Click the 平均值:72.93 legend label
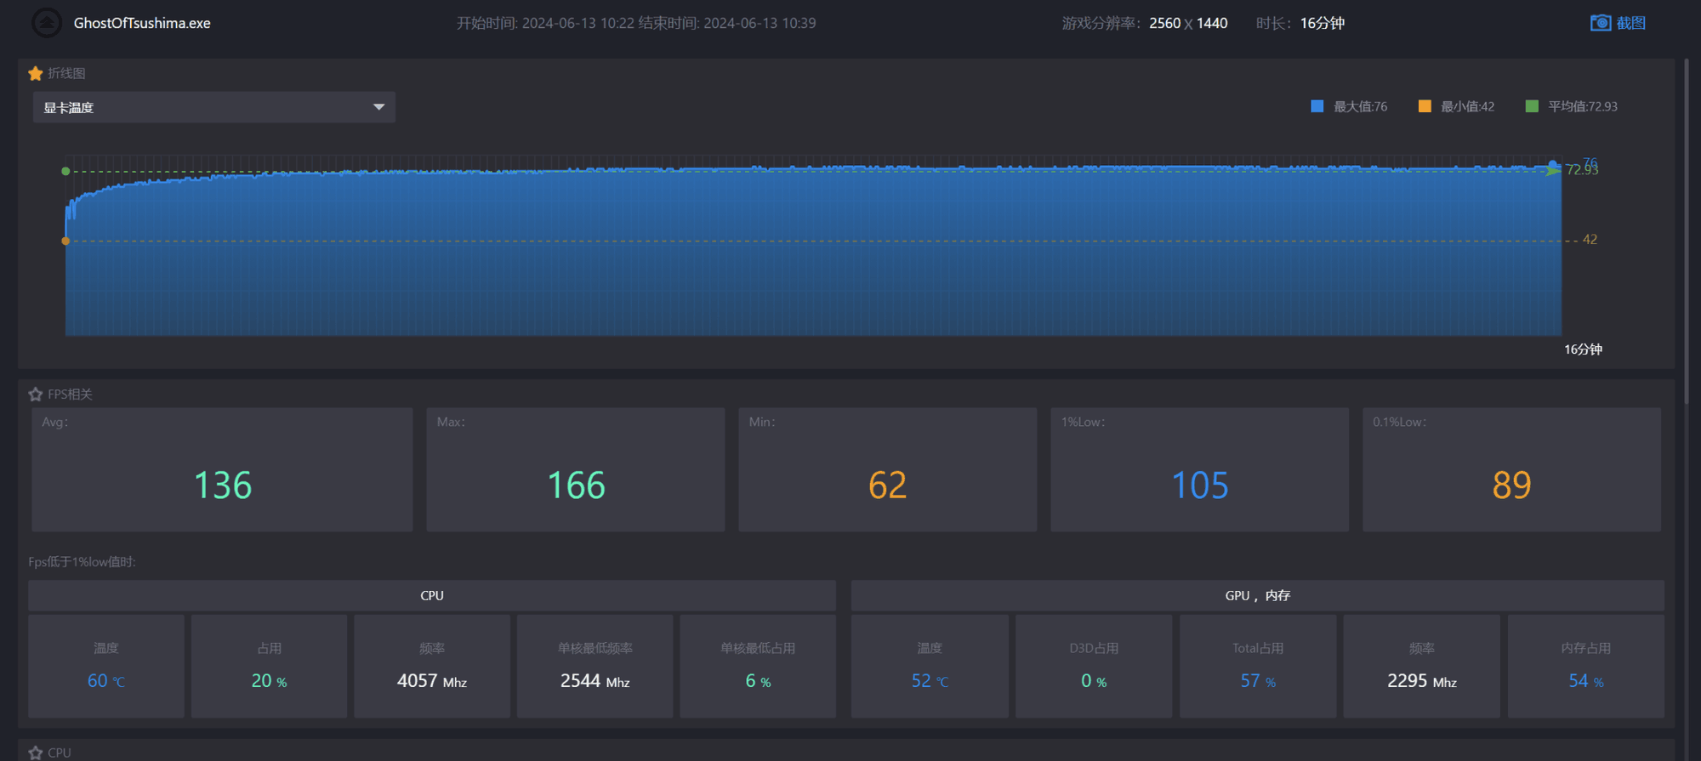Screen dimensions: 1701x761 (1583, 106)
